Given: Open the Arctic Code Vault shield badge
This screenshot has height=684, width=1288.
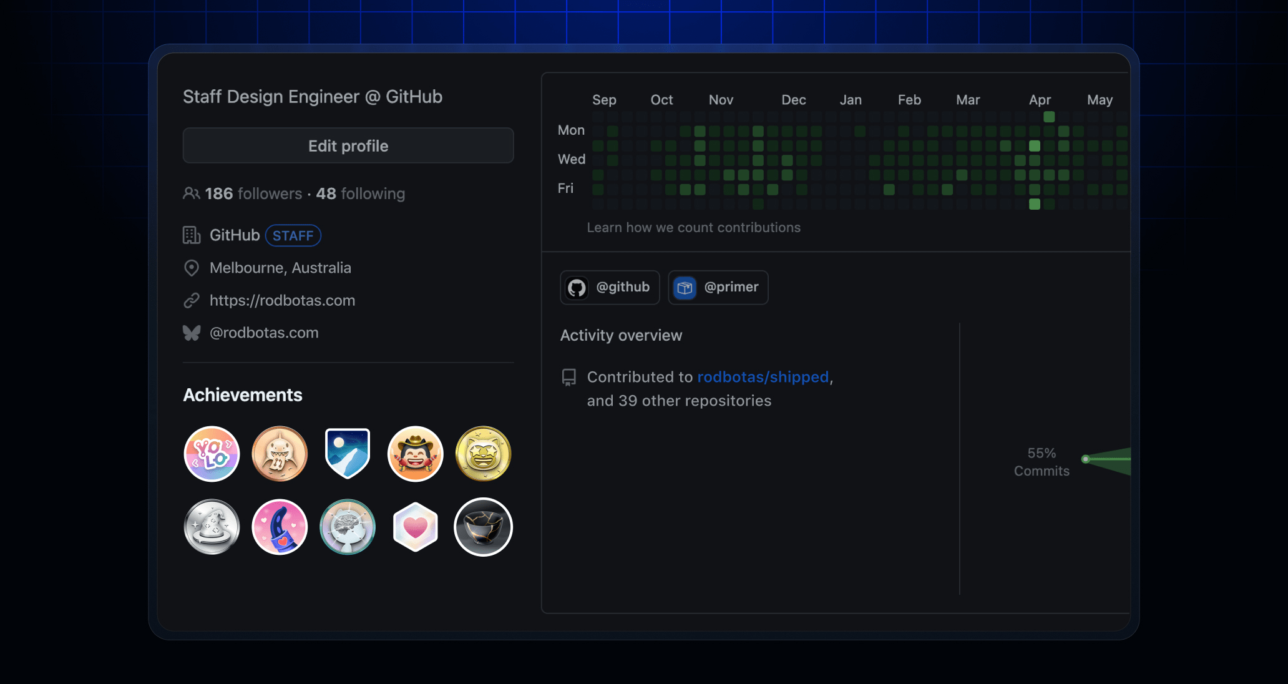Looking at the screenshot, I should pyautogui.click(x=348, y=454).
